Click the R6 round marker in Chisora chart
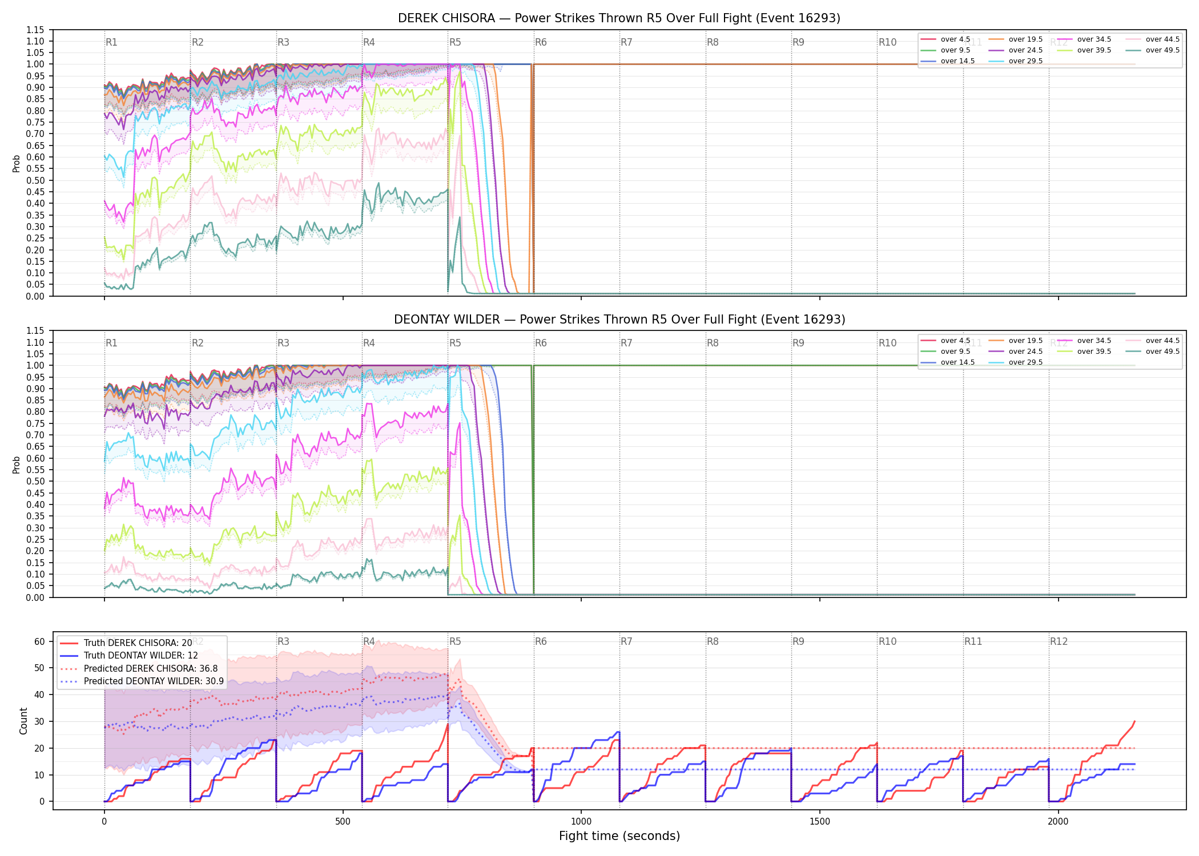This screenshot has height=856, width=1199. (541, 42)
